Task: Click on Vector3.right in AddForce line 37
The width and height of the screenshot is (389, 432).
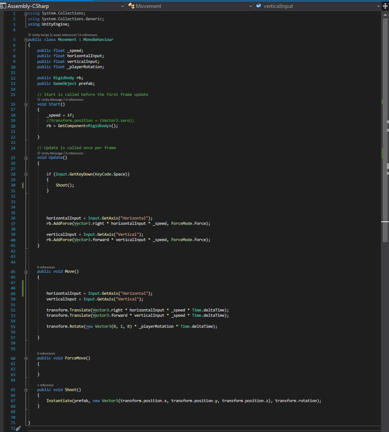Action: pos(89,224)
